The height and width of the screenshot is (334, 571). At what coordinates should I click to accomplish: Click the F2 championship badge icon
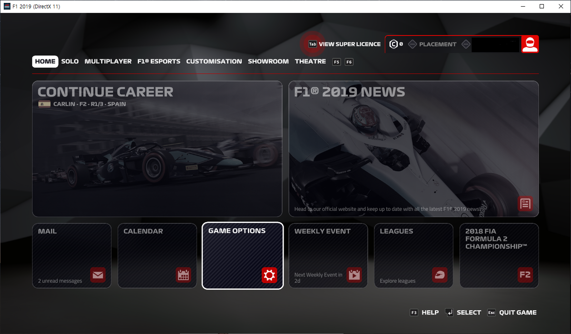pos(525,275)
